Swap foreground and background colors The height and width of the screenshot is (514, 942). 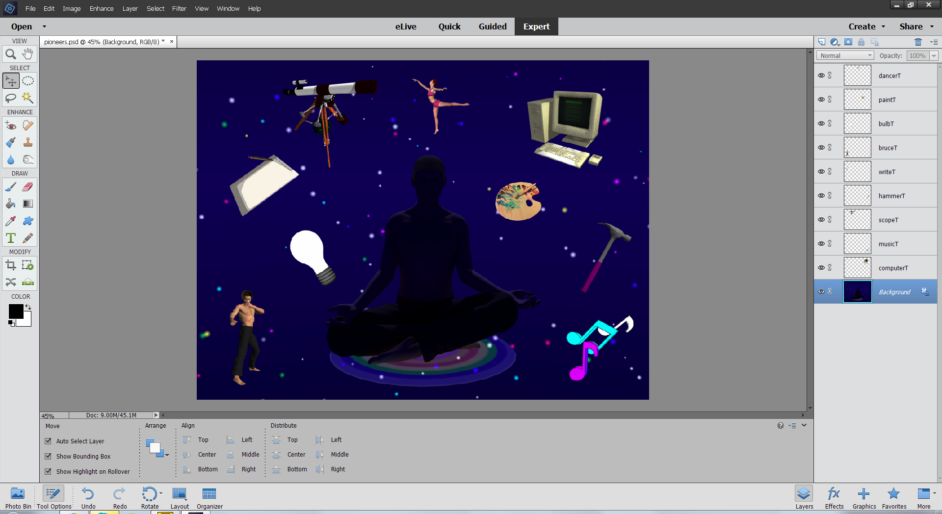tap(28, 307)
